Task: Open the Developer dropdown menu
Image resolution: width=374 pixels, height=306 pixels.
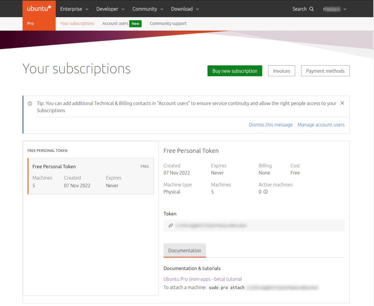Action: [x=110, y=9]
